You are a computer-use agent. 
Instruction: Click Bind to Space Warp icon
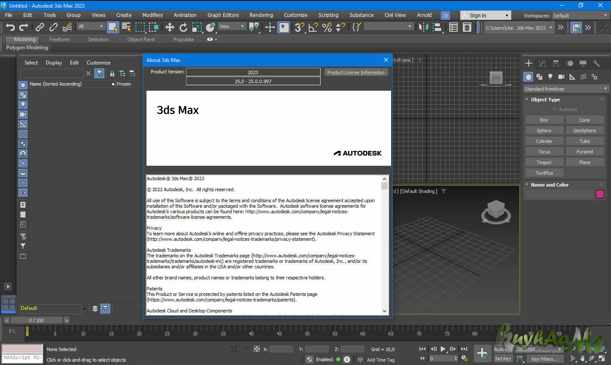(x=67, y=28)
